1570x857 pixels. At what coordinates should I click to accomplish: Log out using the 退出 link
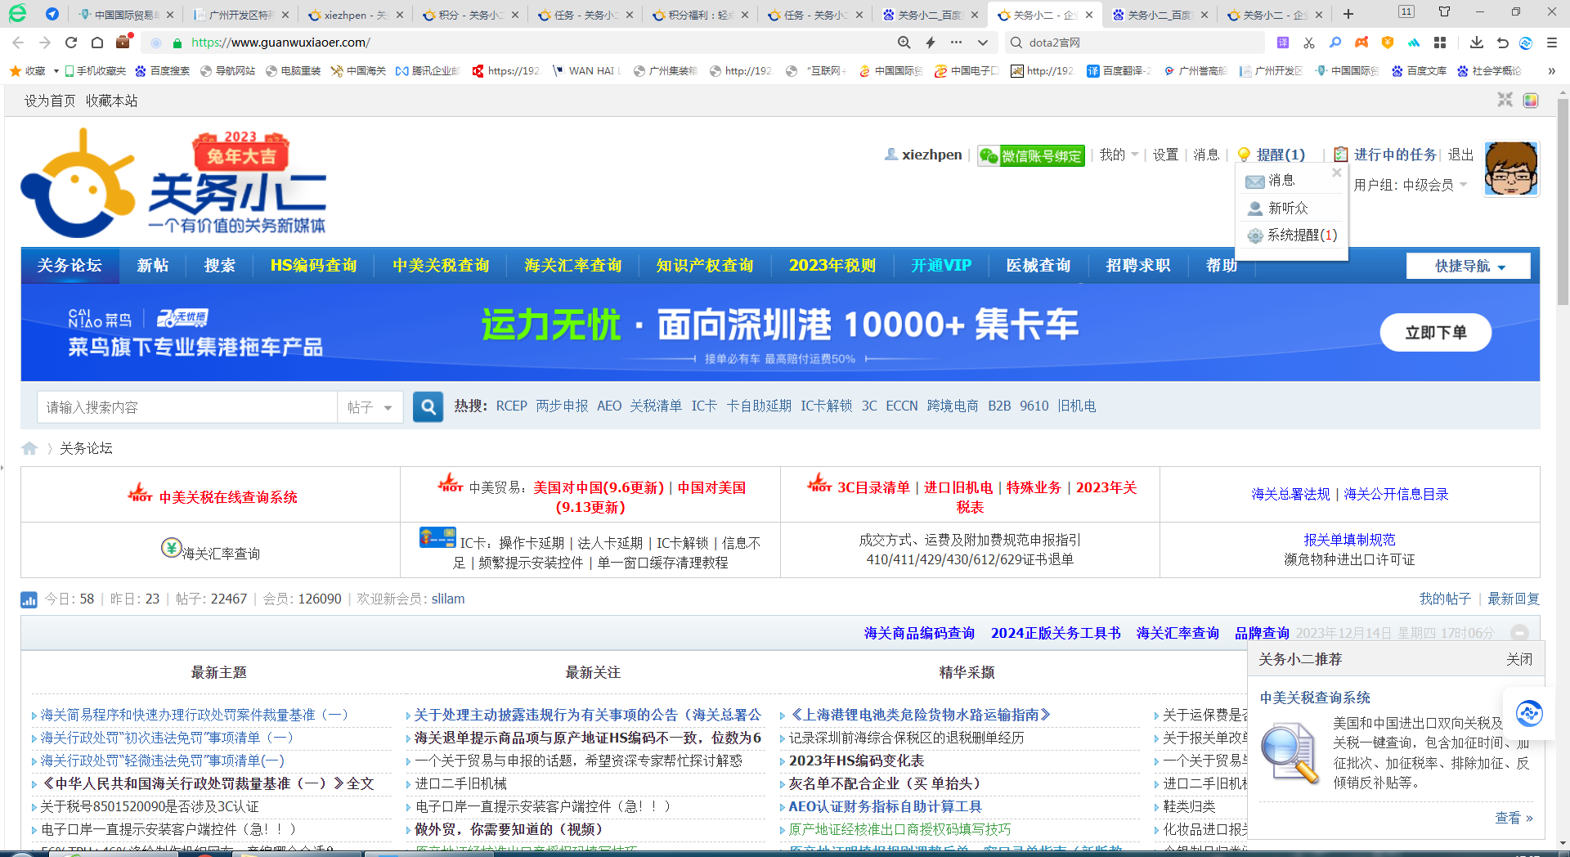[x=1460, y=155]
